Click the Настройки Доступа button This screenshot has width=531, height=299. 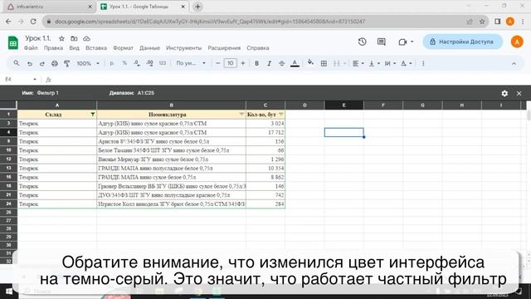tap(463, 42)
